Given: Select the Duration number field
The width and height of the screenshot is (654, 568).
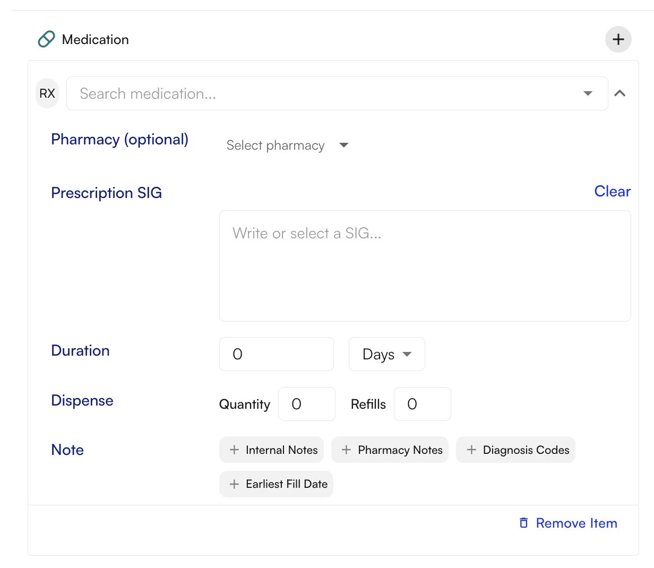Looking at the screenshot, I should (277, 354).
